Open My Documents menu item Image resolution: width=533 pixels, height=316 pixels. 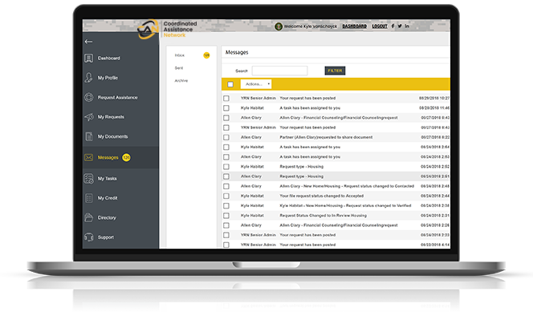(x=113, y=136)
